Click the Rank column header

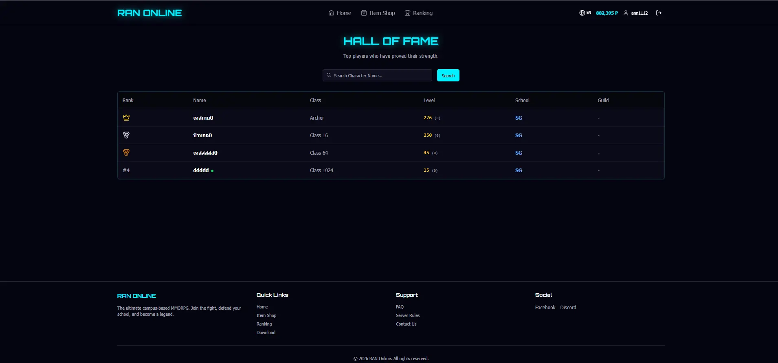coord(128,101)
